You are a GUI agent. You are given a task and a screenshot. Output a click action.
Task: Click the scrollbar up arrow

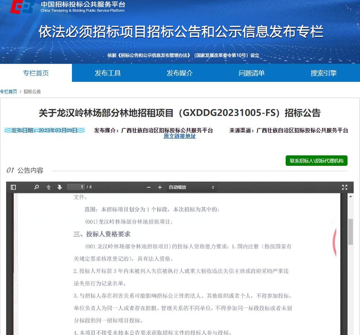(350, 197)
